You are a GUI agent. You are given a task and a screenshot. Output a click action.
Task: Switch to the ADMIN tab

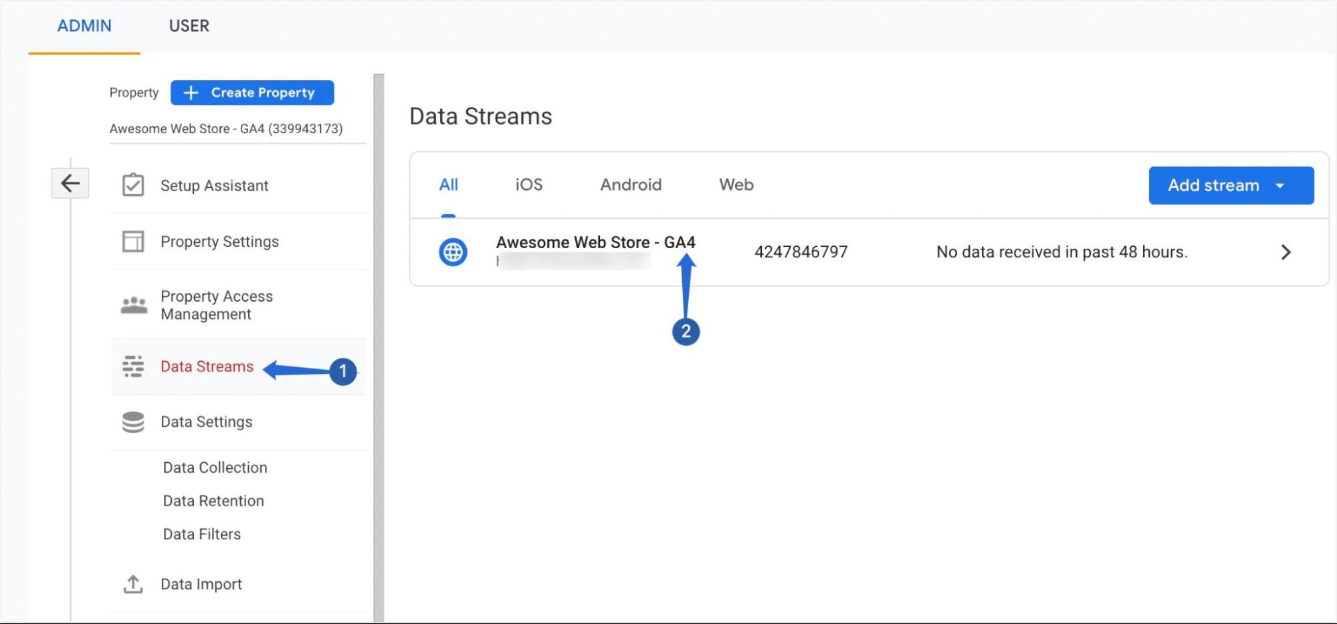click(84, 26)
